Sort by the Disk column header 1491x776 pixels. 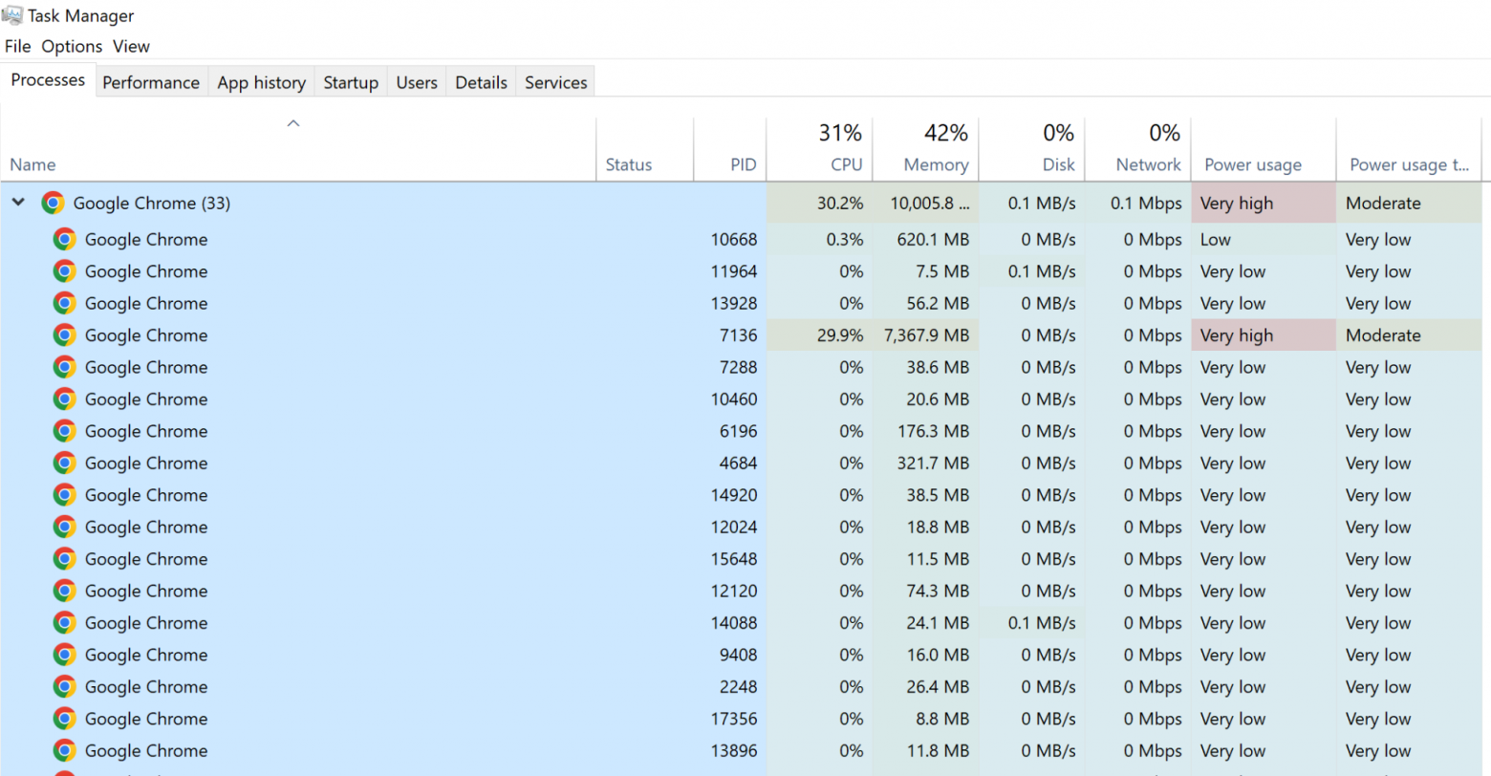coord(1032,148)
